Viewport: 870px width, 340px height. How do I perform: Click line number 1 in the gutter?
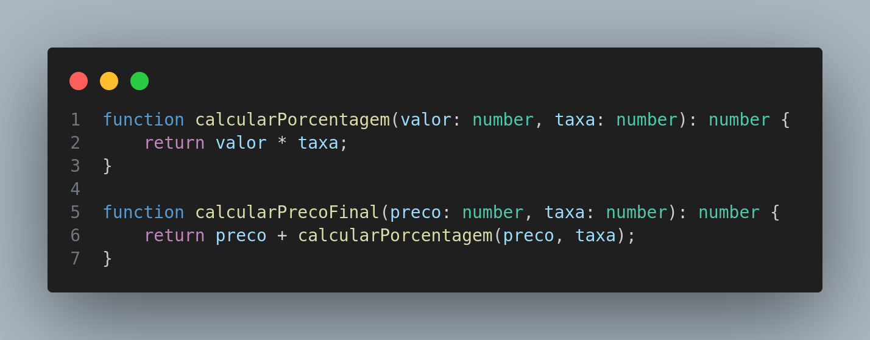(x=75, y=120)
